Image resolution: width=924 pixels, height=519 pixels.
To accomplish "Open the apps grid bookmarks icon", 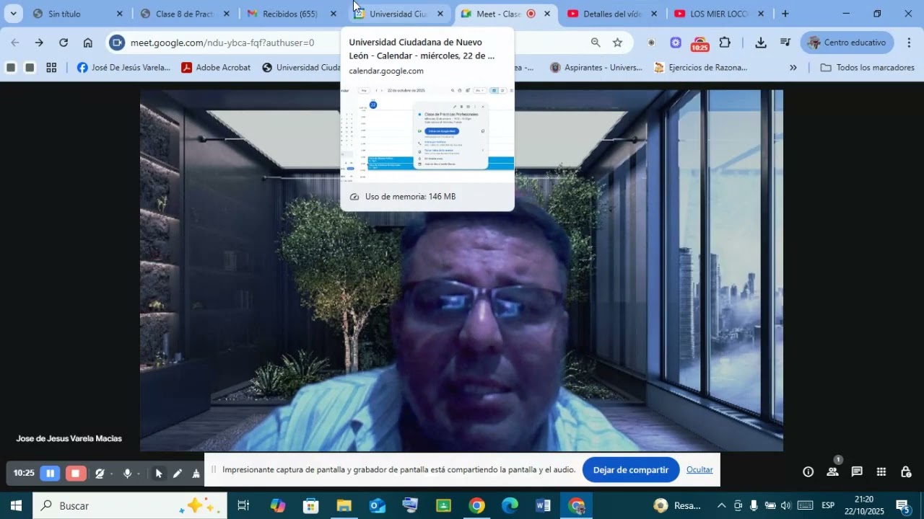I will point(51,68).
